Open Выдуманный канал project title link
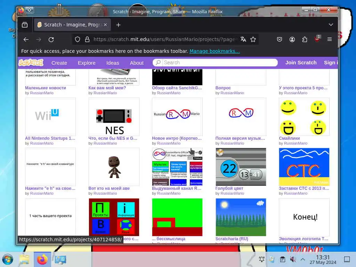This screenshot has width=356, height=267. pos(177,188)
